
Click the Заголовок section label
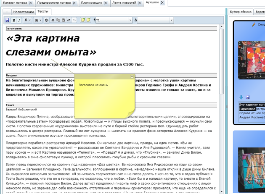pyautogui.click(x=14, y=29)
